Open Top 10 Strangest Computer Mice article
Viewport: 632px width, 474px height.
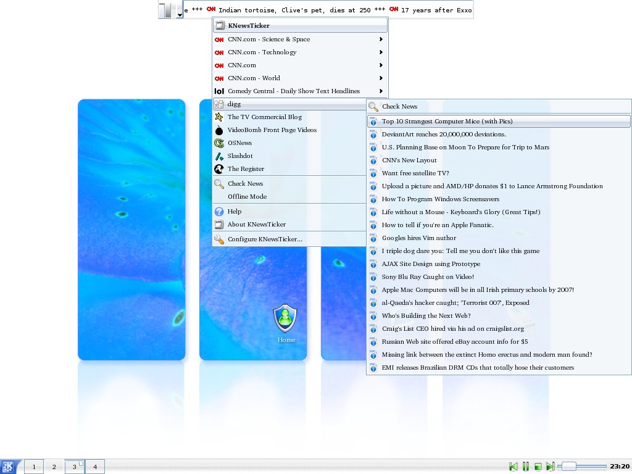(x=499, y=122)
